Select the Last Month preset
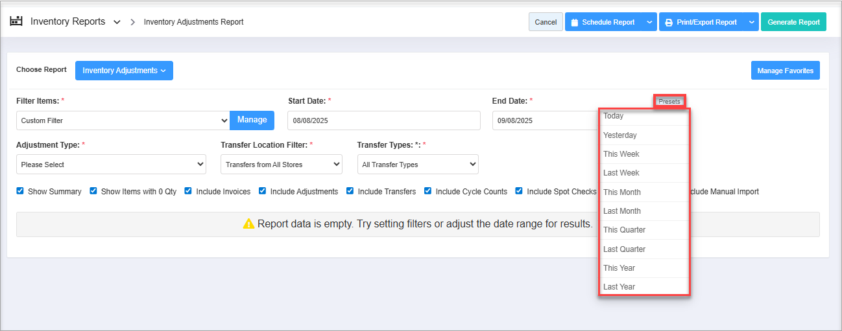This screenshot has width=842, height=331. point(621,211)
